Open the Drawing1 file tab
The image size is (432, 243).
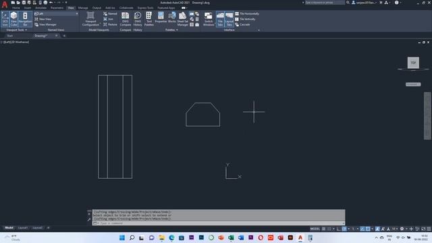tap(46, 36)
